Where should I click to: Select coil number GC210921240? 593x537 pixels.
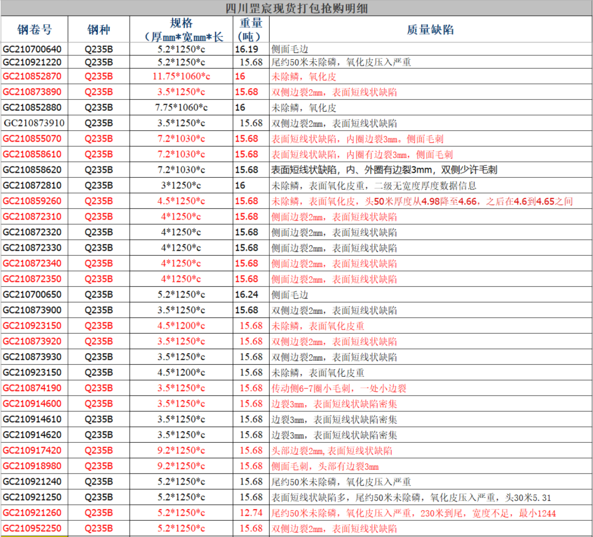pyautogui.click(x=32, y=481)
